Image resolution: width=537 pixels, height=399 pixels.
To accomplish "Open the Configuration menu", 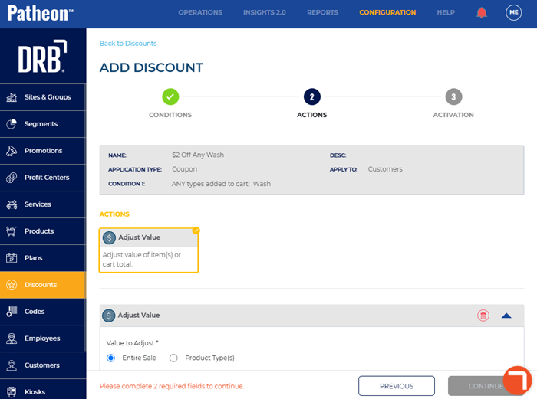I will point(387,13).
